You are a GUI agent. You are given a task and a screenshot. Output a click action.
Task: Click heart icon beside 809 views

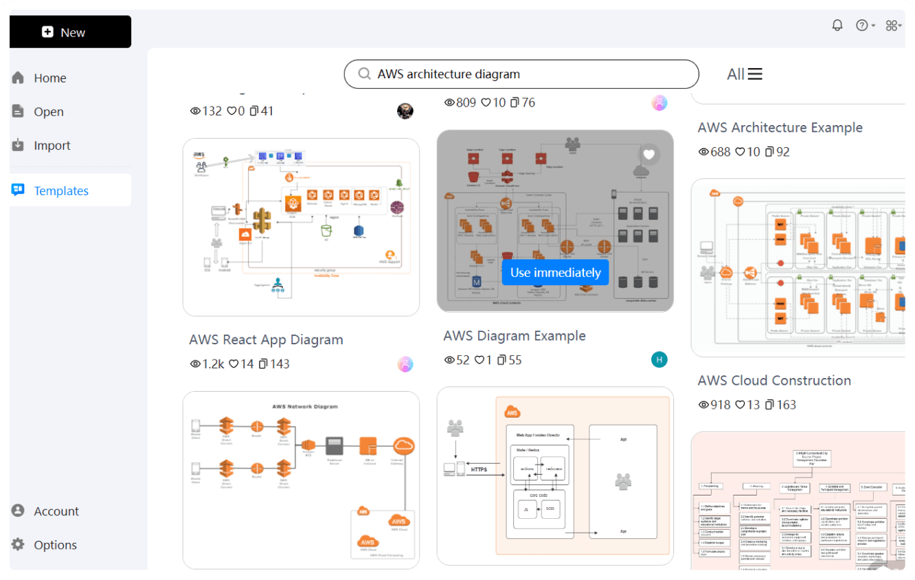pyautogui.click(x=486, y=102)
